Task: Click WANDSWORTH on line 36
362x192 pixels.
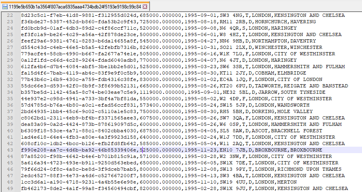Action: pyautogui.click(x=293, y=105)
